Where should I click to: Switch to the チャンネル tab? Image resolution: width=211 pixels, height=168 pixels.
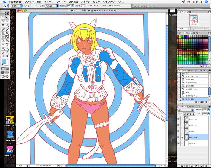pos(191,106)
